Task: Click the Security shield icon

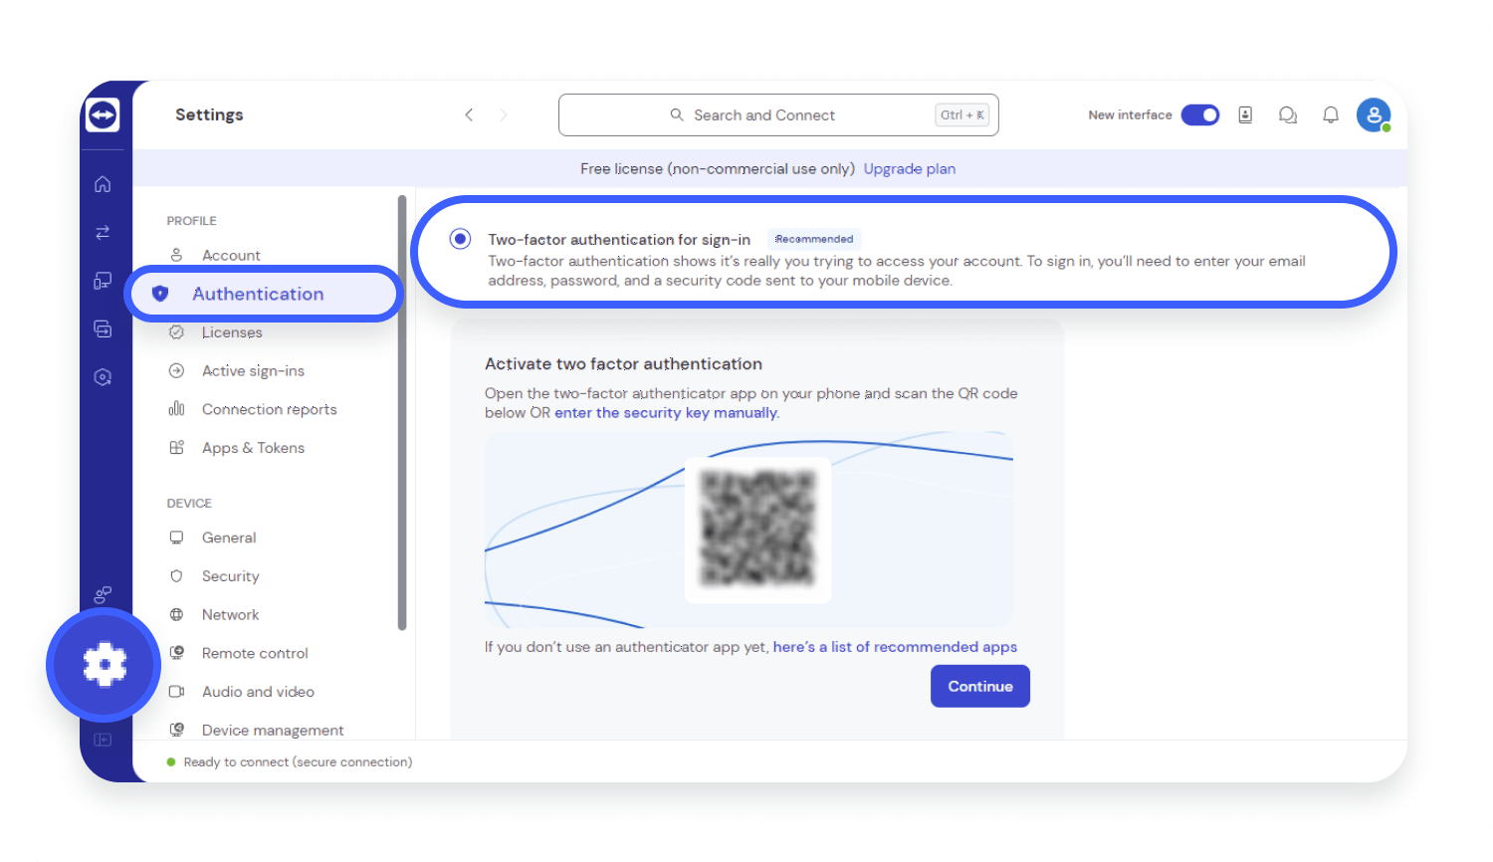Action: click(176, 576)
